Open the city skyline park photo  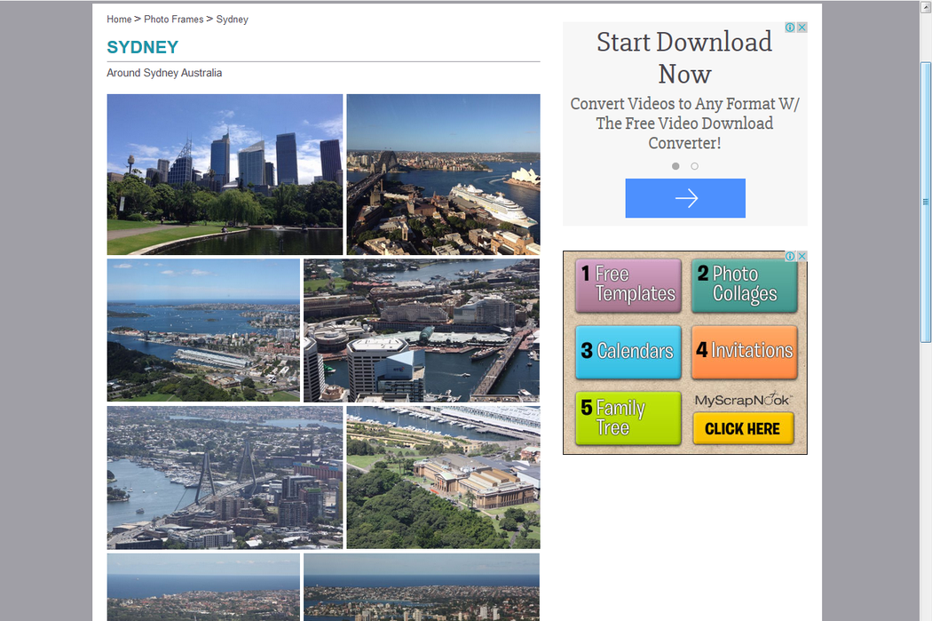pos(225,174)
